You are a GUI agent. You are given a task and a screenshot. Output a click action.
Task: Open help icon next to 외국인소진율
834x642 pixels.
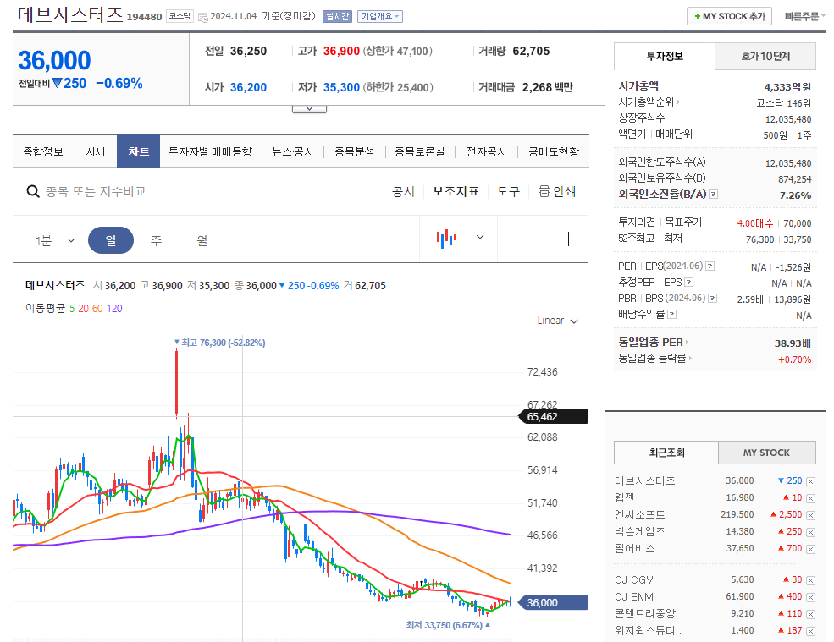[714, 195]
